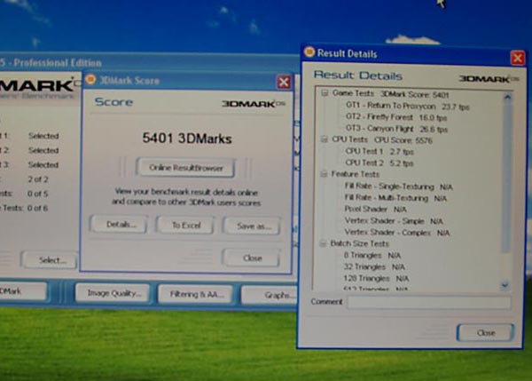The height and width of the screenshot is (381, 532).
Task: Click the Professional Edition title bar
Action: [x=149, y=62]
